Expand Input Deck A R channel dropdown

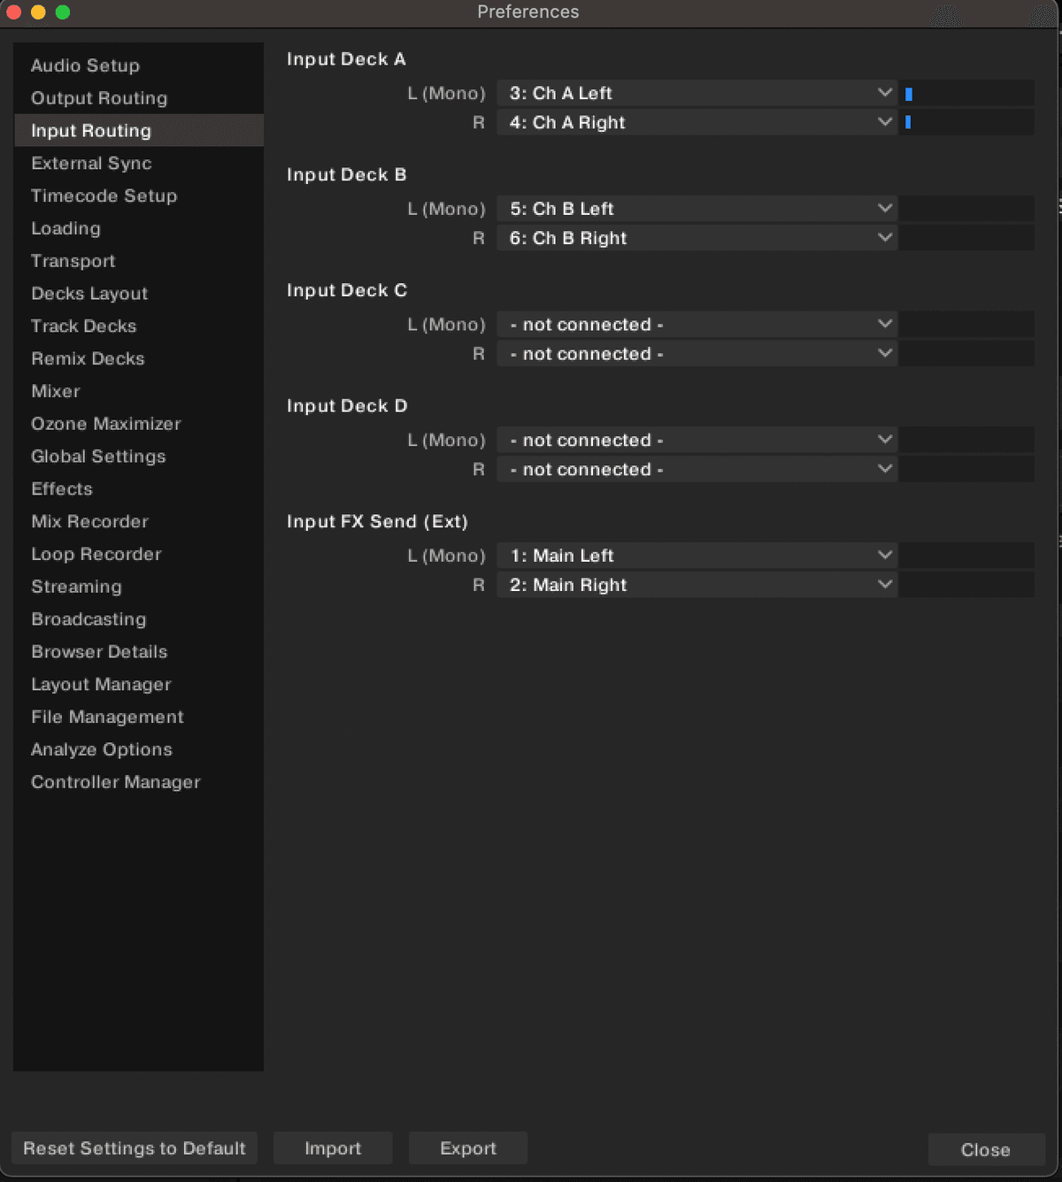[x=696, y=122]
